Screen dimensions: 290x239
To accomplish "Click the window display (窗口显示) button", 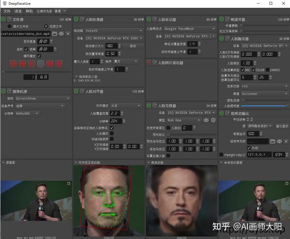I will click(x=282, y=126).
